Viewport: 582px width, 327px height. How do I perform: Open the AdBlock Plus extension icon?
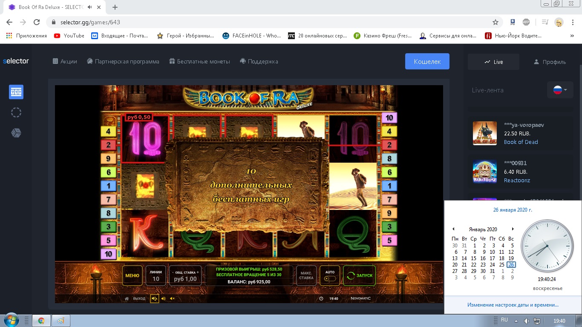click(x=526, y=22)
